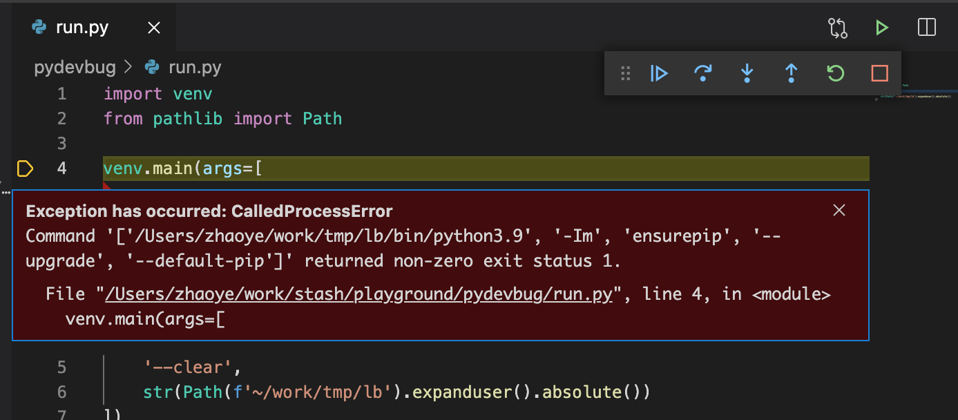Click the Continue debugging icon
Viewport: 958px width, 420px height.
(x=659, y=73)
